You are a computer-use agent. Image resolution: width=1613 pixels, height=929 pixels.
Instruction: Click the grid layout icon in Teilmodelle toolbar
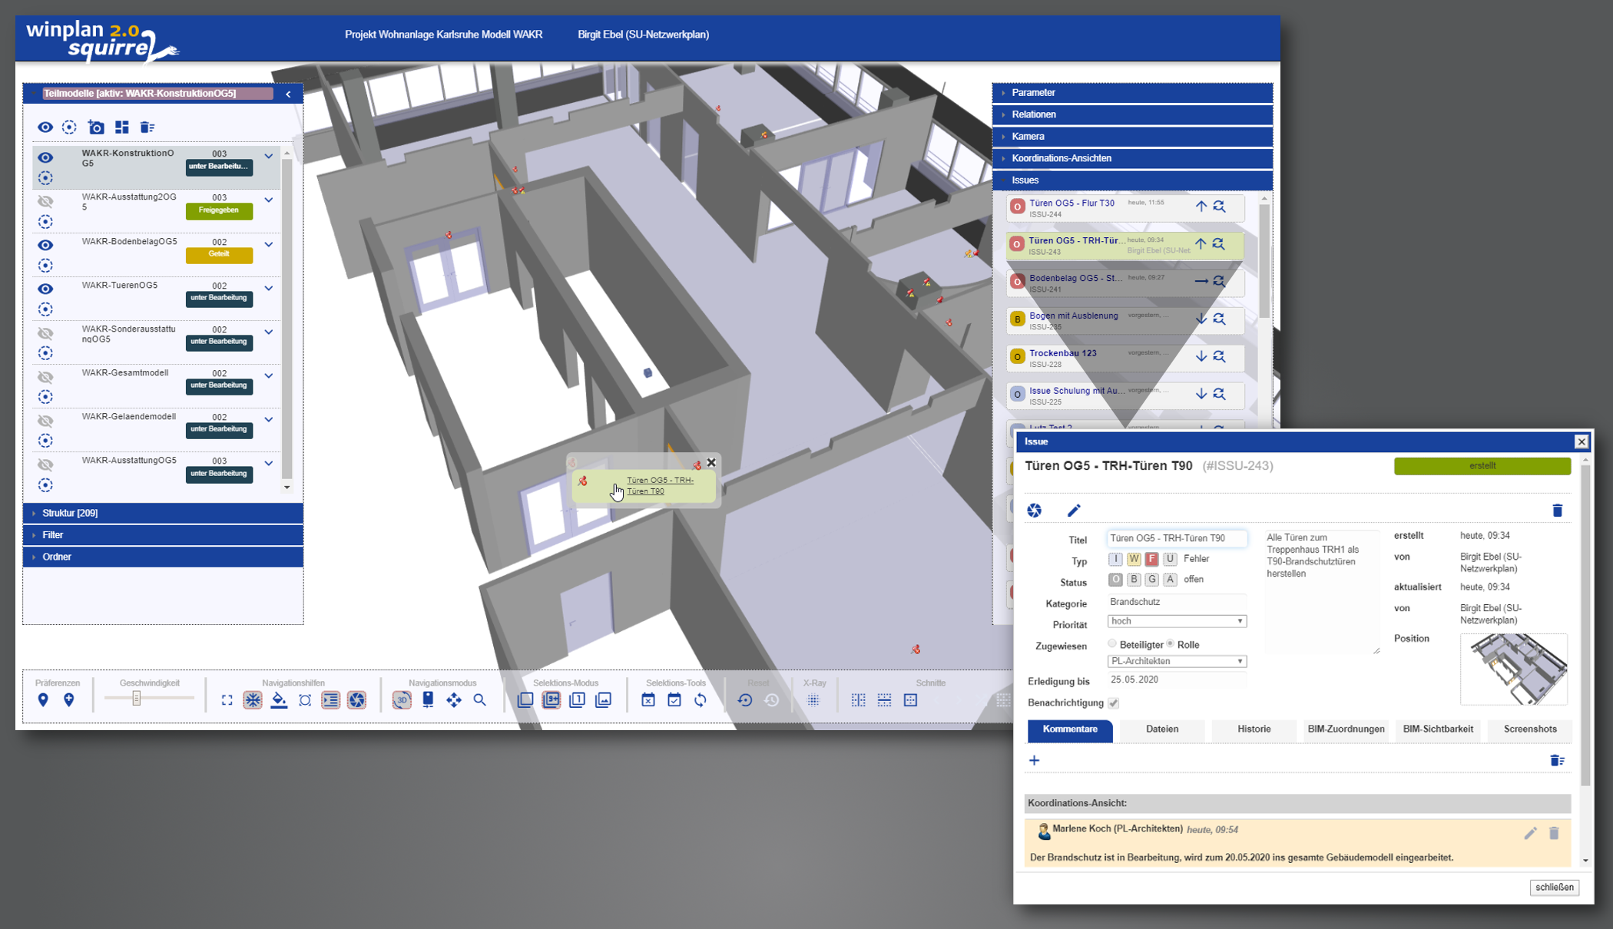point(121,127)
